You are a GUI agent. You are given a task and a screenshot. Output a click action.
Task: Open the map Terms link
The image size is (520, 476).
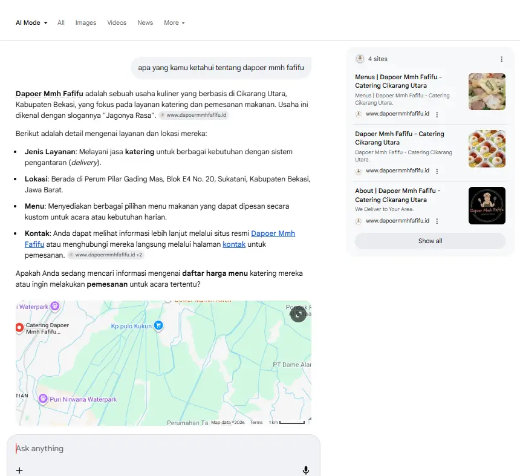256,422
